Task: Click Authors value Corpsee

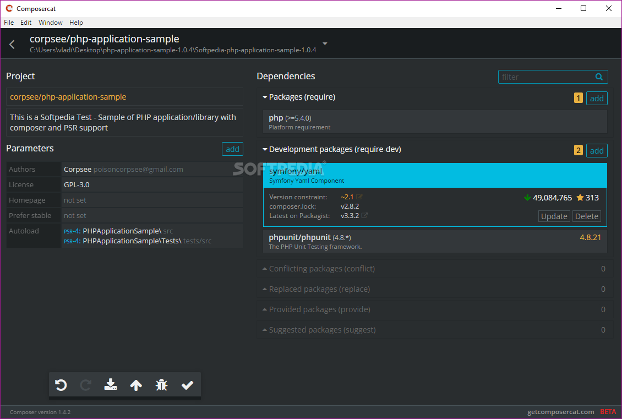Action: (x=78, y=170)
